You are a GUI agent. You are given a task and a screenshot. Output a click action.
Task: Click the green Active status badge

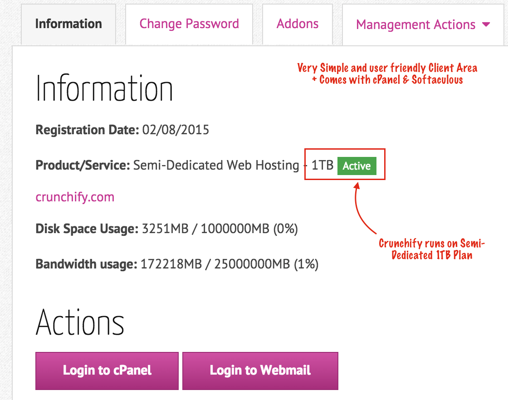[x=357, y=166]
